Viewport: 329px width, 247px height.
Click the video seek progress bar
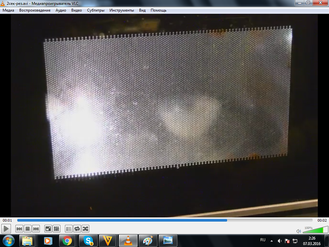pos(164,220)
